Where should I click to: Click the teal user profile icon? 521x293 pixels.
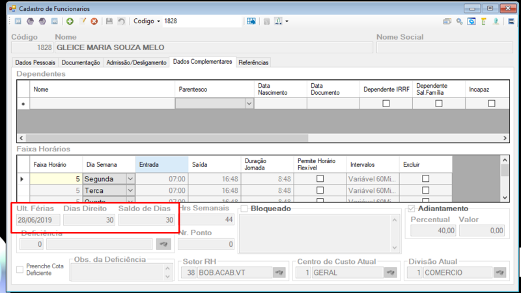coord(496,21)
